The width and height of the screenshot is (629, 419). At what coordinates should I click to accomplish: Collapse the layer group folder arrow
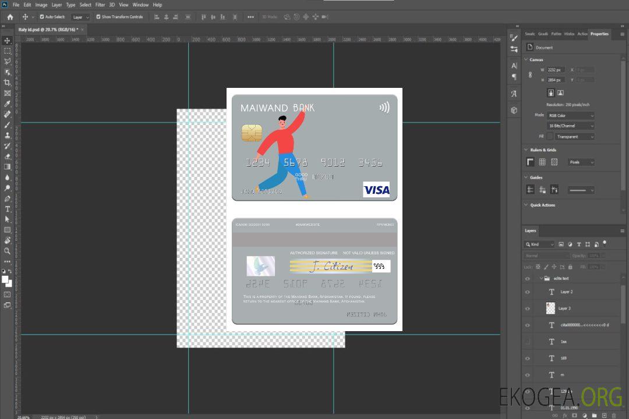(x=541, y=279)
